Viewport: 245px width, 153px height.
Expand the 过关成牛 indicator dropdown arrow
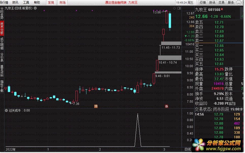tap(6, 110)
